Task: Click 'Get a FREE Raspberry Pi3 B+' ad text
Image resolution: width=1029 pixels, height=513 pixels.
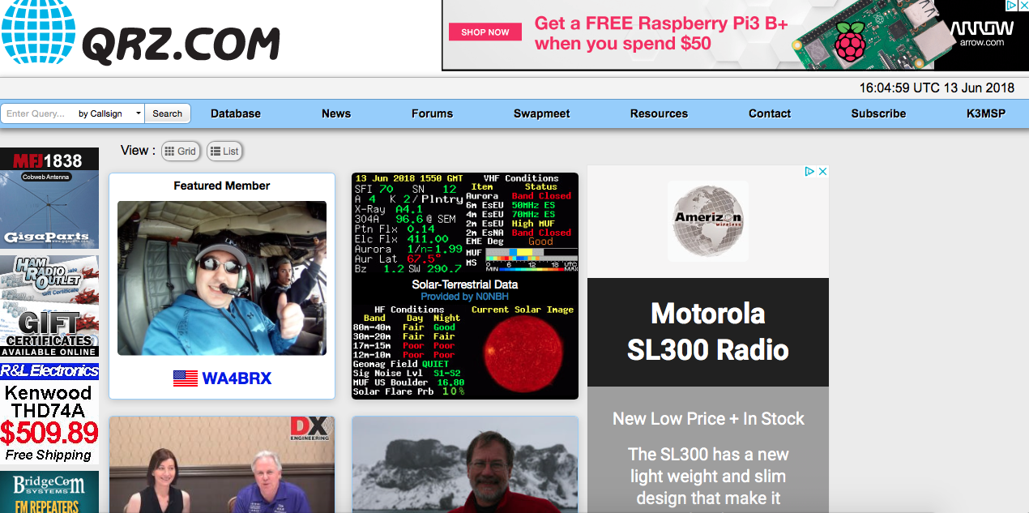Action: point(661,24)
